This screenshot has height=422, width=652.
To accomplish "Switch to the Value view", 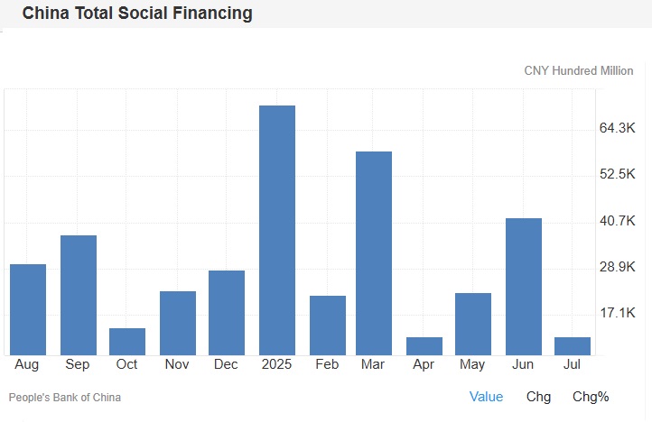I will click(486, 397).
